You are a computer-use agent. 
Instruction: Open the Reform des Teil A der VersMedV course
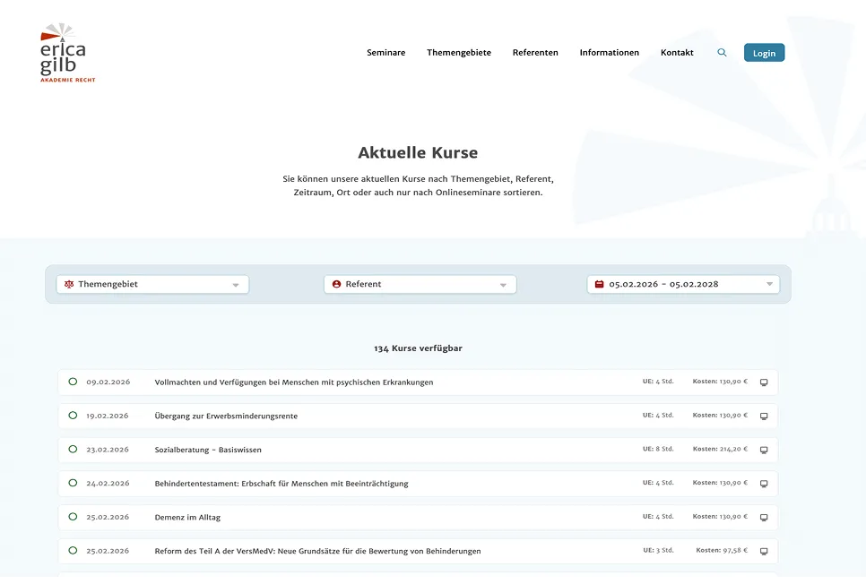click(317, 552)
